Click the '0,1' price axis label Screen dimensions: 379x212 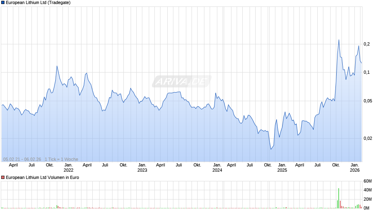pyautogui.click(x=367, y=72)
